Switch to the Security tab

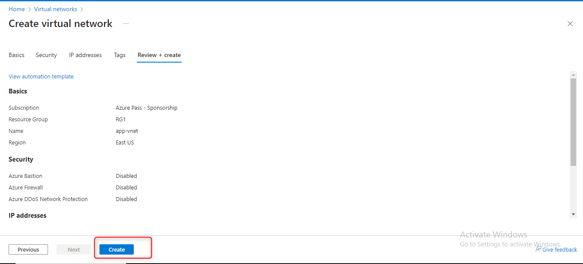click(46, 55)
